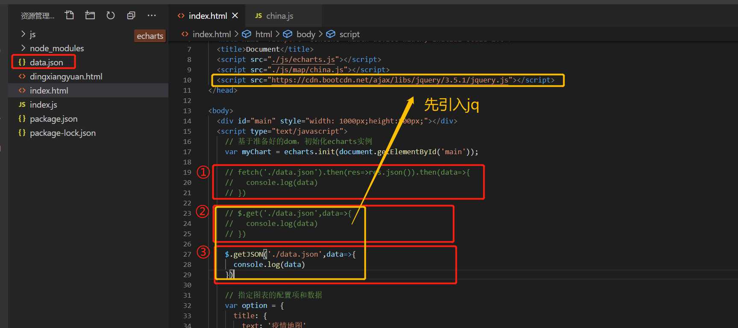Open the explorer more actions ellipsis menu
Image resolution: width=738 pixels, height=328 pixels.
152,15
